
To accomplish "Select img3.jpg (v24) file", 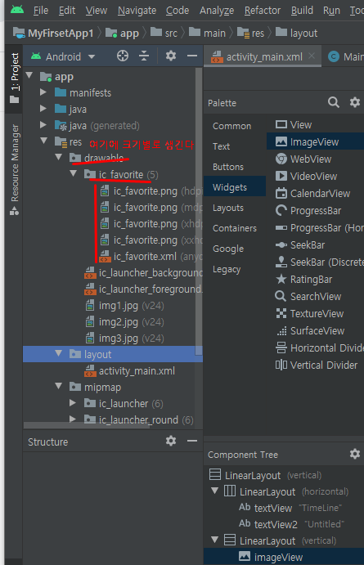I will click(124, 339).
